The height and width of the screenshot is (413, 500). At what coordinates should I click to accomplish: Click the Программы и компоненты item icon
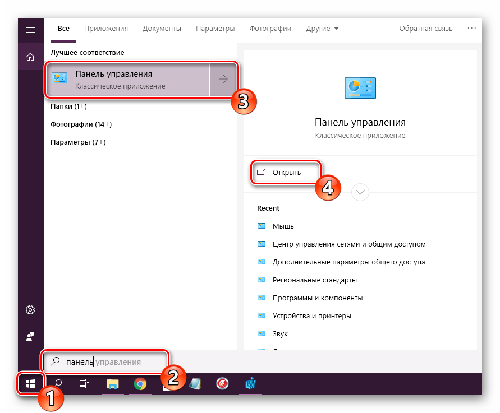tap(262, 298)
